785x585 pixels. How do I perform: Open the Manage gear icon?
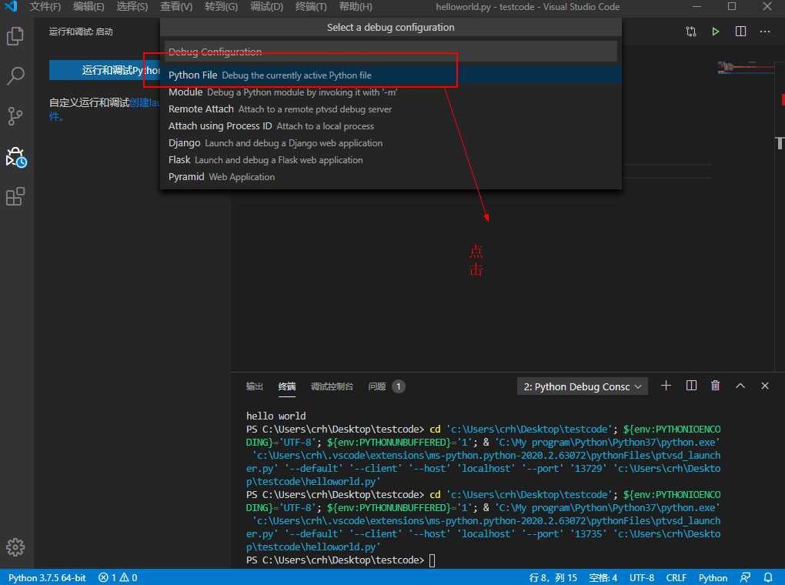15,547
